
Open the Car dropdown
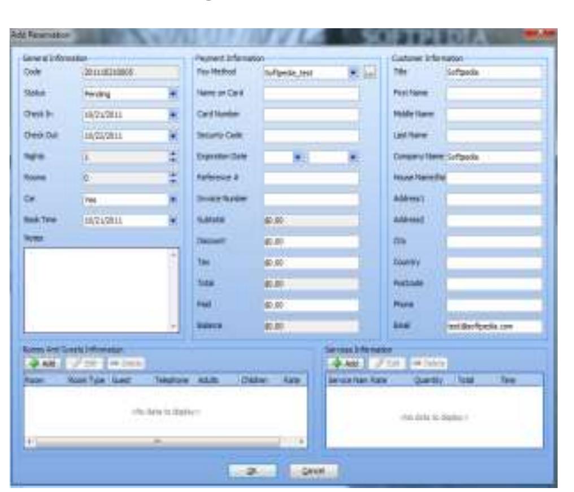[173, 199]
